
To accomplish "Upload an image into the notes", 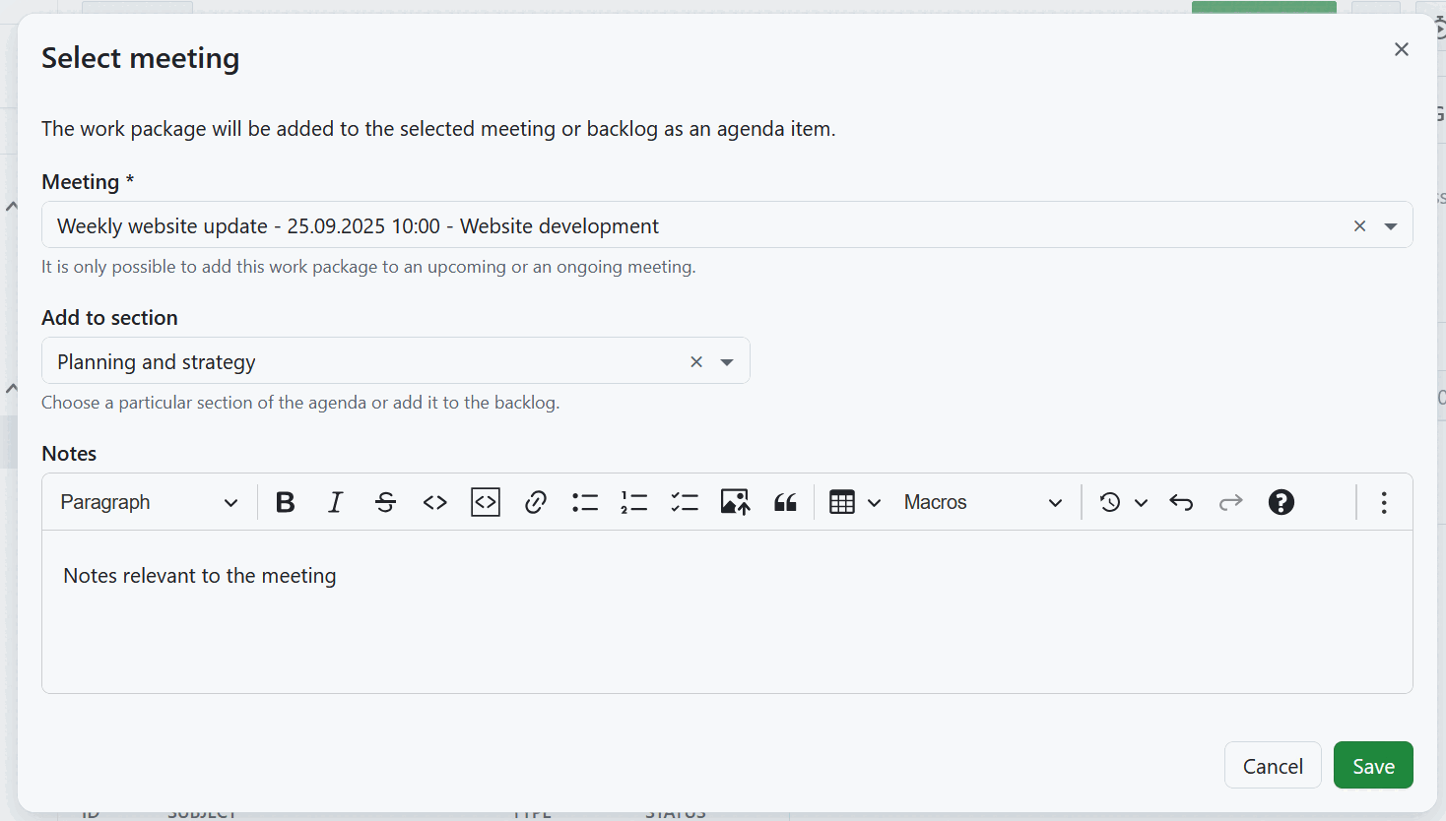I will click(735, 502).
